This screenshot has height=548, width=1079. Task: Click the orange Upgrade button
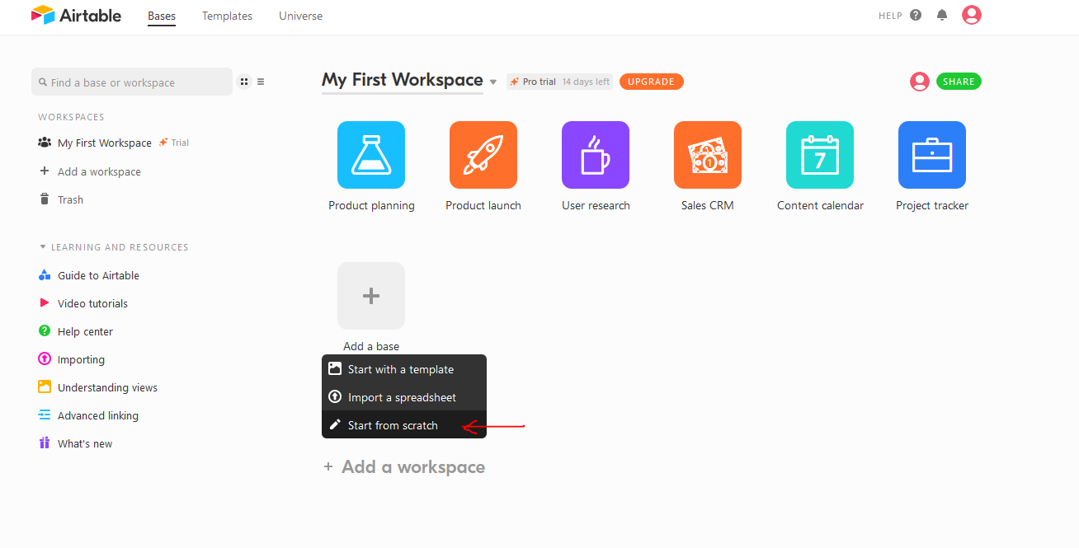click(651, 82)
